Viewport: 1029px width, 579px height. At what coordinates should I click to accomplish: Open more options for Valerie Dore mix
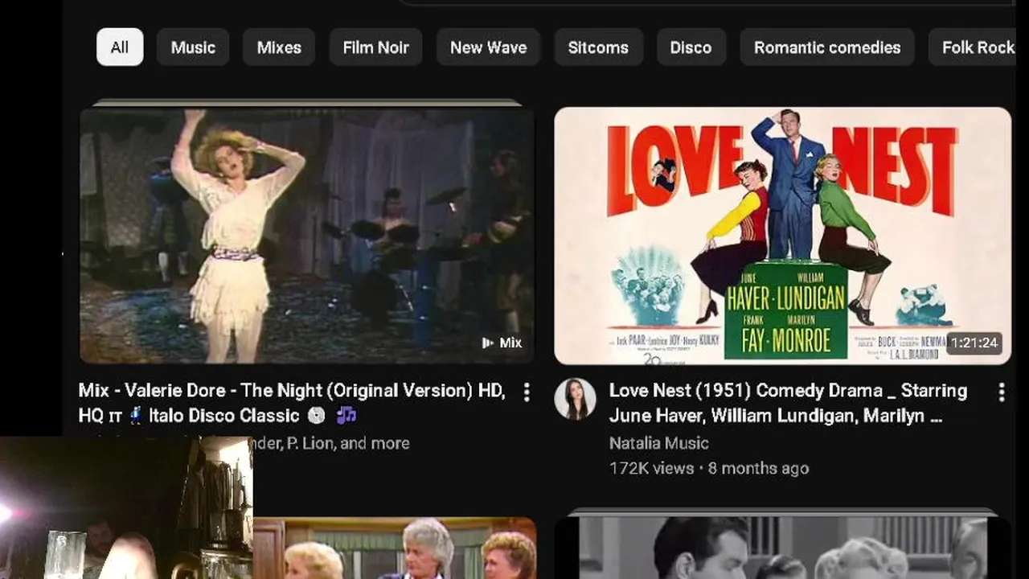click(x=527, y=392)
